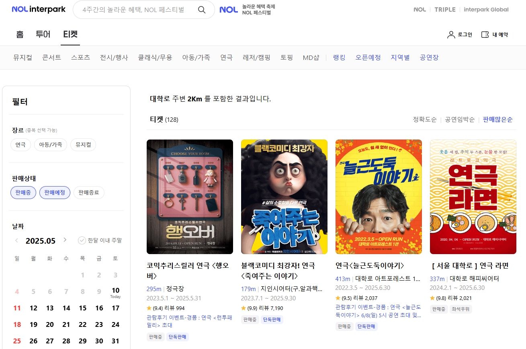Go to next month in calendar

point(65,240)
